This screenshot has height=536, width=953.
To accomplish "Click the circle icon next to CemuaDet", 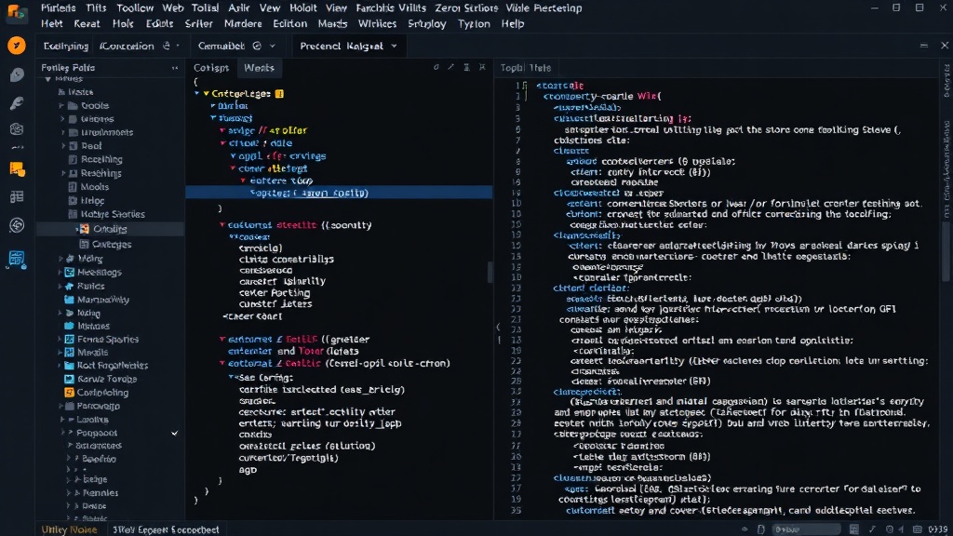I will 257,46.
